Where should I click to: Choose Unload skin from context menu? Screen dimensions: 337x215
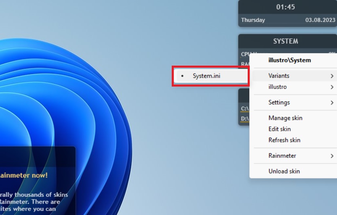295,171
